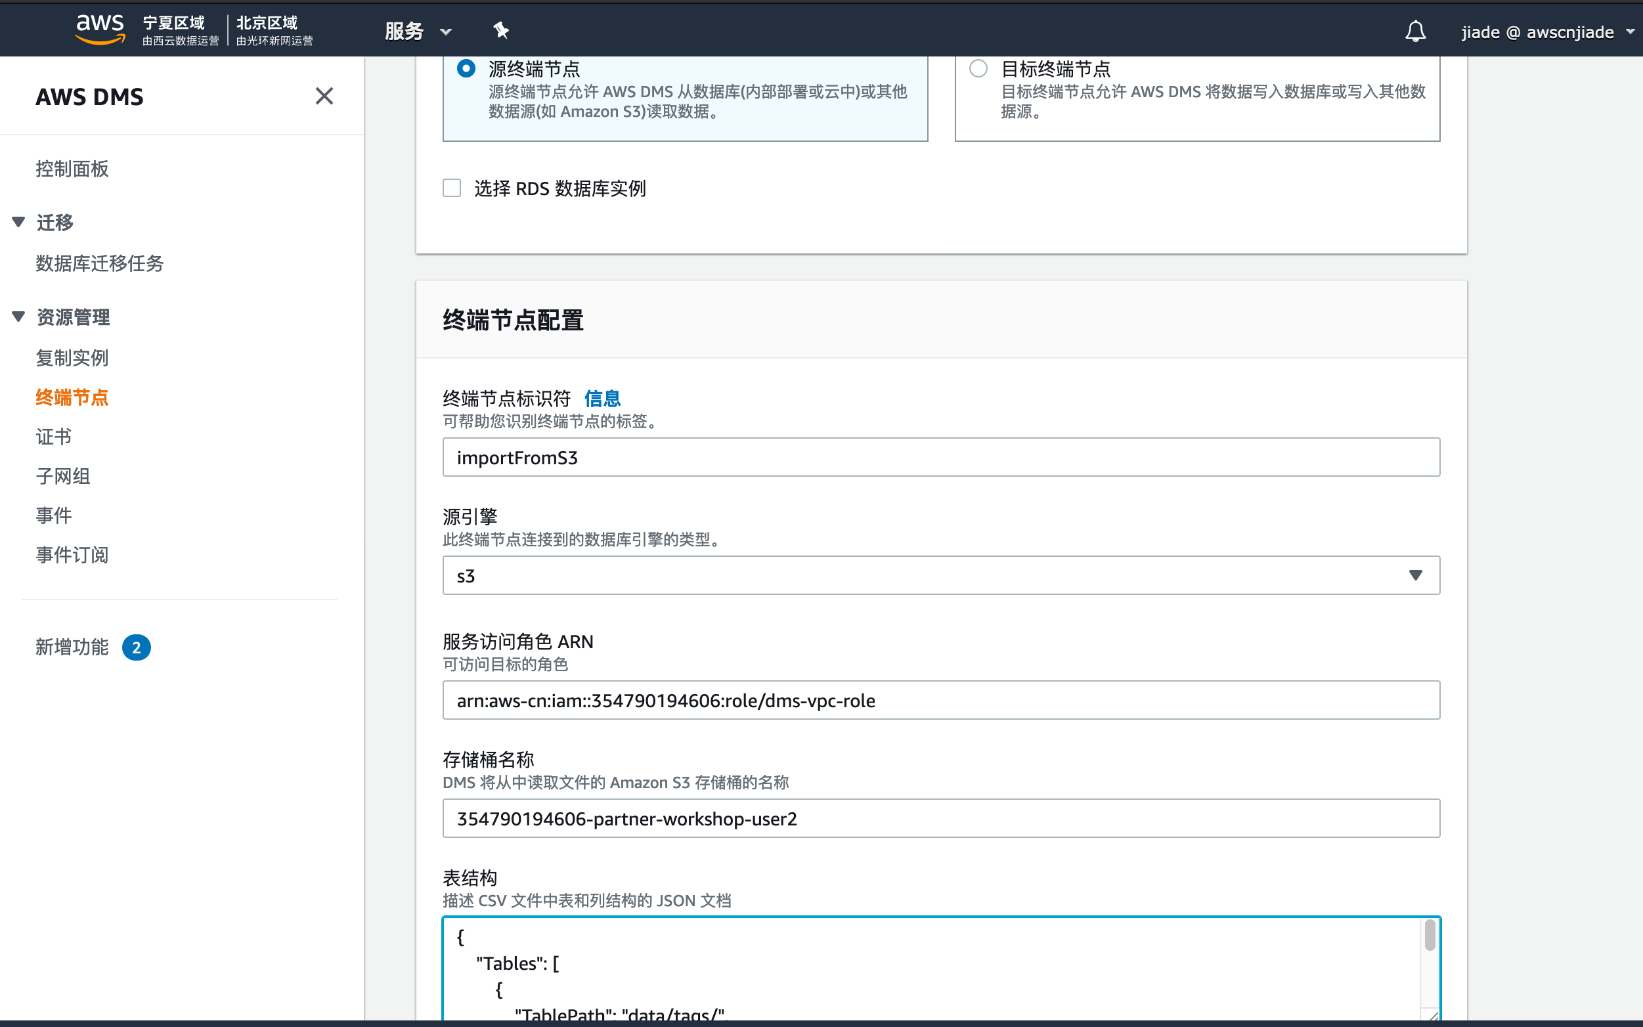Check the Select RDS database instance checkbox

click(452, 188)
